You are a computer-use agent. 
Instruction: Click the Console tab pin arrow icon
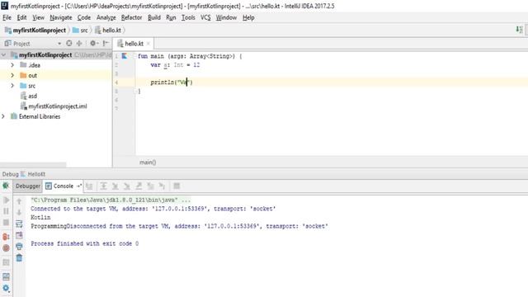coord(79,186)
